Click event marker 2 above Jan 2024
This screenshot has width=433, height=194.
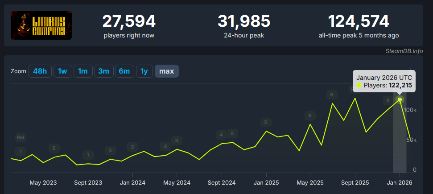tap(132, 147)
